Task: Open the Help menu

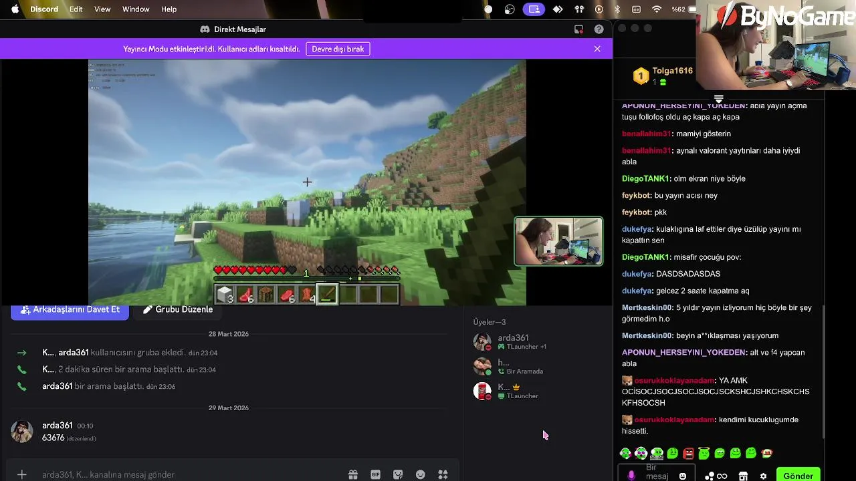Action: coord(169,9)
